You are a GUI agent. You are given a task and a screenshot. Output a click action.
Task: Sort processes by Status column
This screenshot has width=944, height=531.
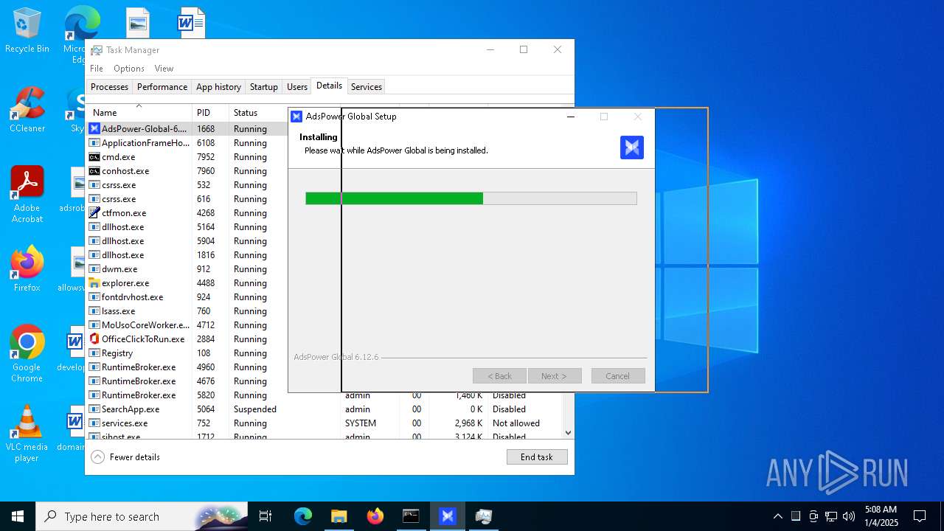[x=258, y=113]
